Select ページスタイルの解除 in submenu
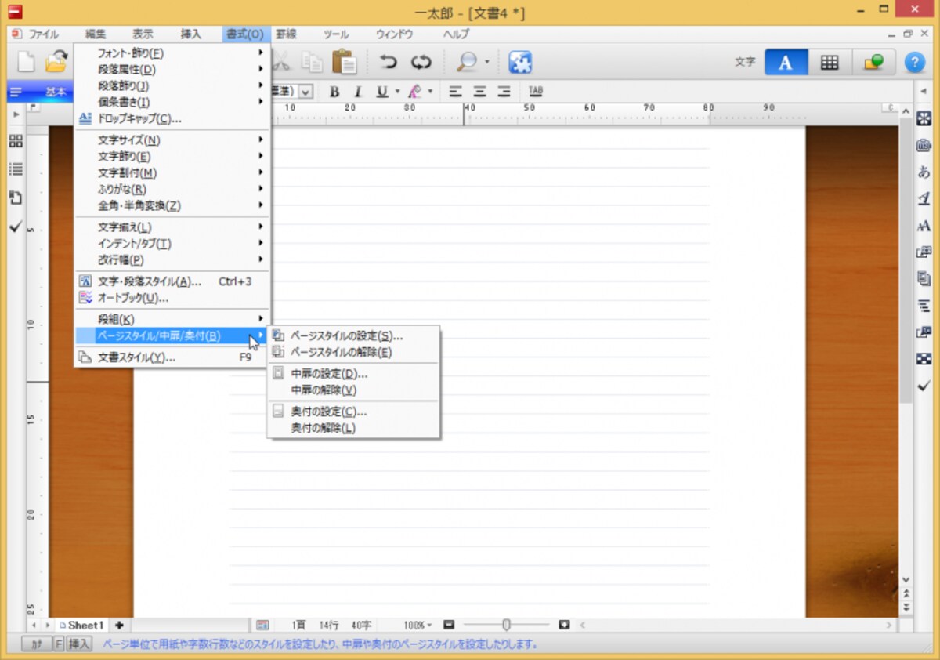 [353, 352]
